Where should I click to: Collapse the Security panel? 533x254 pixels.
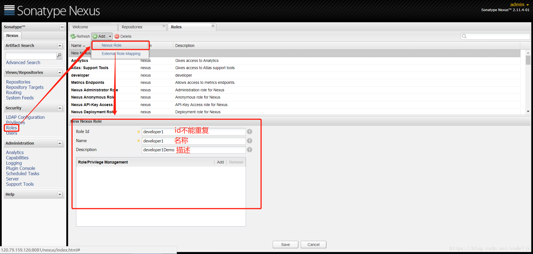click(60, 108)
